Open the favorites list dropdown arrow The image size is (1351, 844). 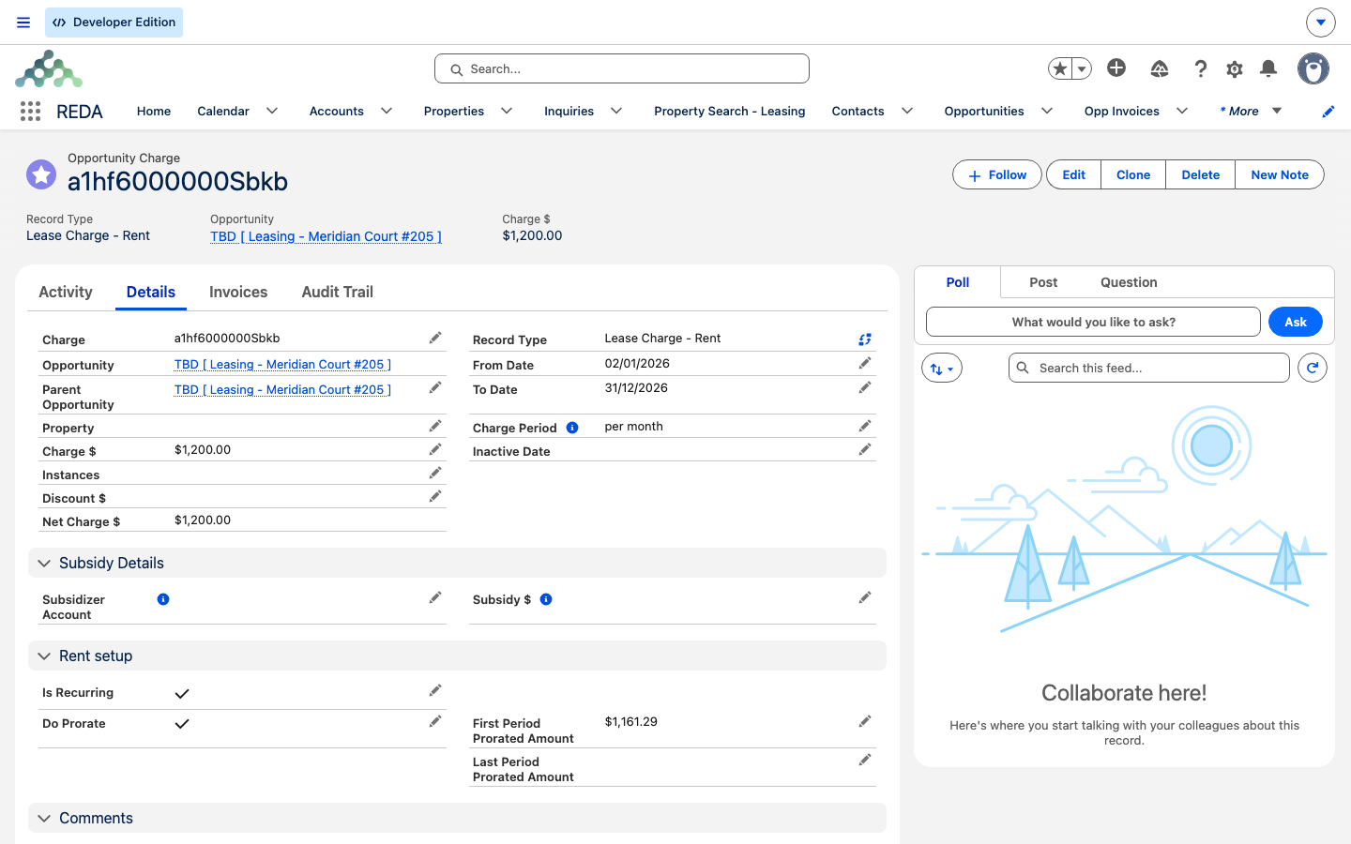pyautogui.click(x=1082, y=68)
